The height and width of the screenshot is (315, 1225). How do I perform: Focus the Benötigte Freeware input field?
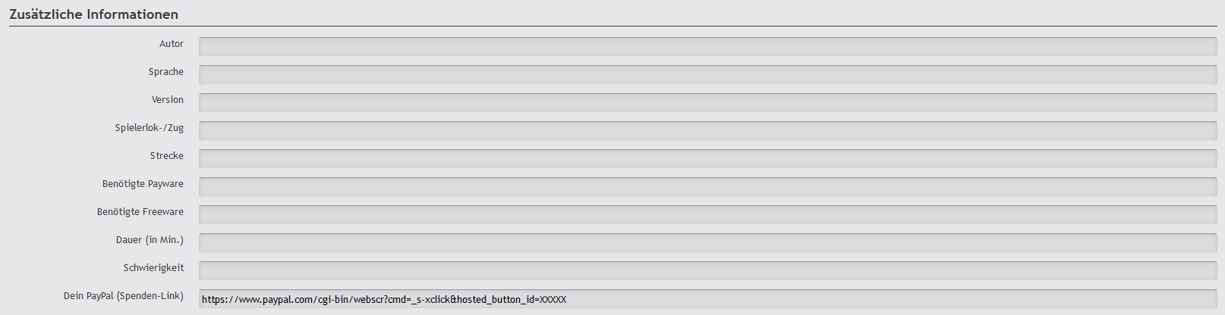[x=707, y=214]
